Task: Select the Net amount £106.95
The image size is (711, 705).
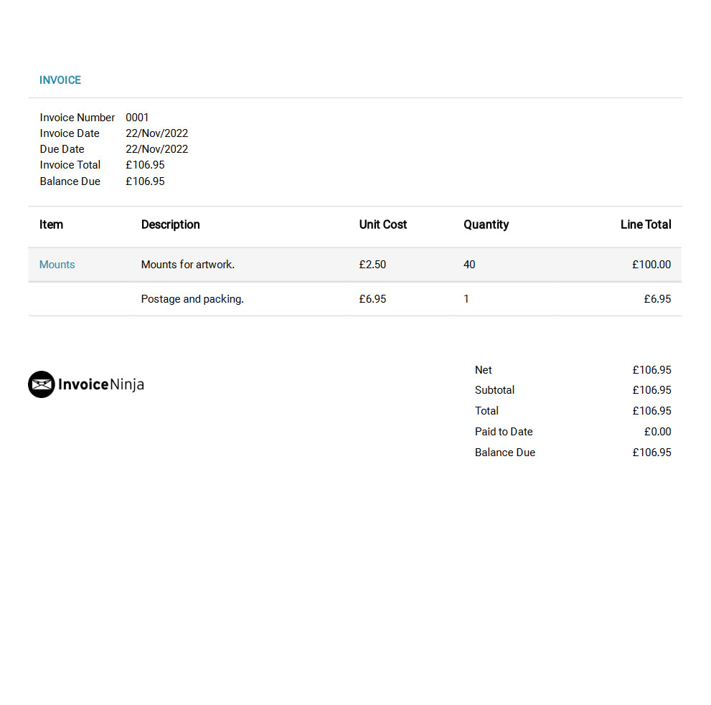Action: tap(651, 370)
